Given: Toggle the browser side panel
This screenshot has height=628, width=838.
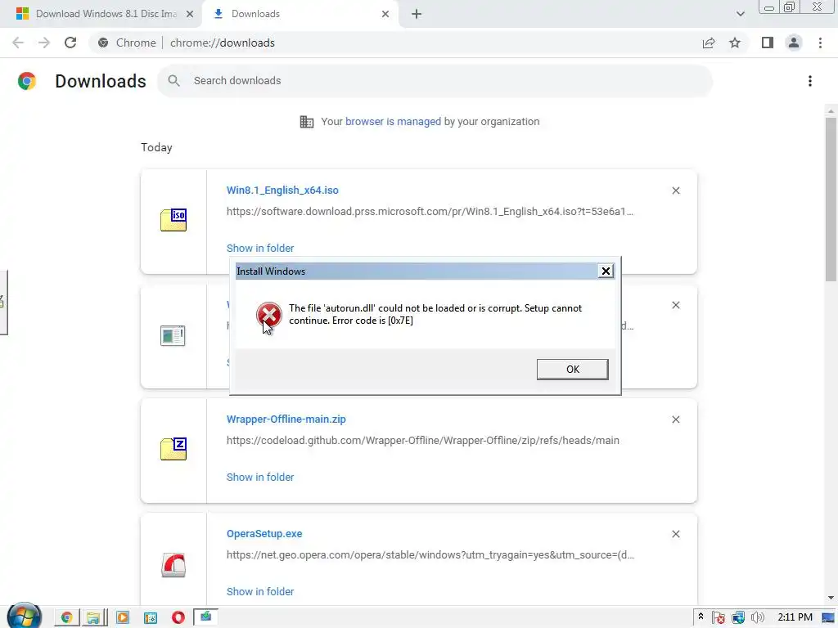Looking at the screenshot, I should 768,43.
